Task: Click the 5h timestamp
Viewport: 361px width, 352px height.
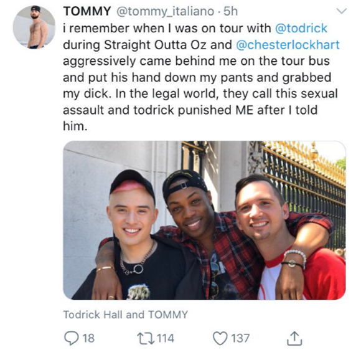Action: click(x=231, y=11)
